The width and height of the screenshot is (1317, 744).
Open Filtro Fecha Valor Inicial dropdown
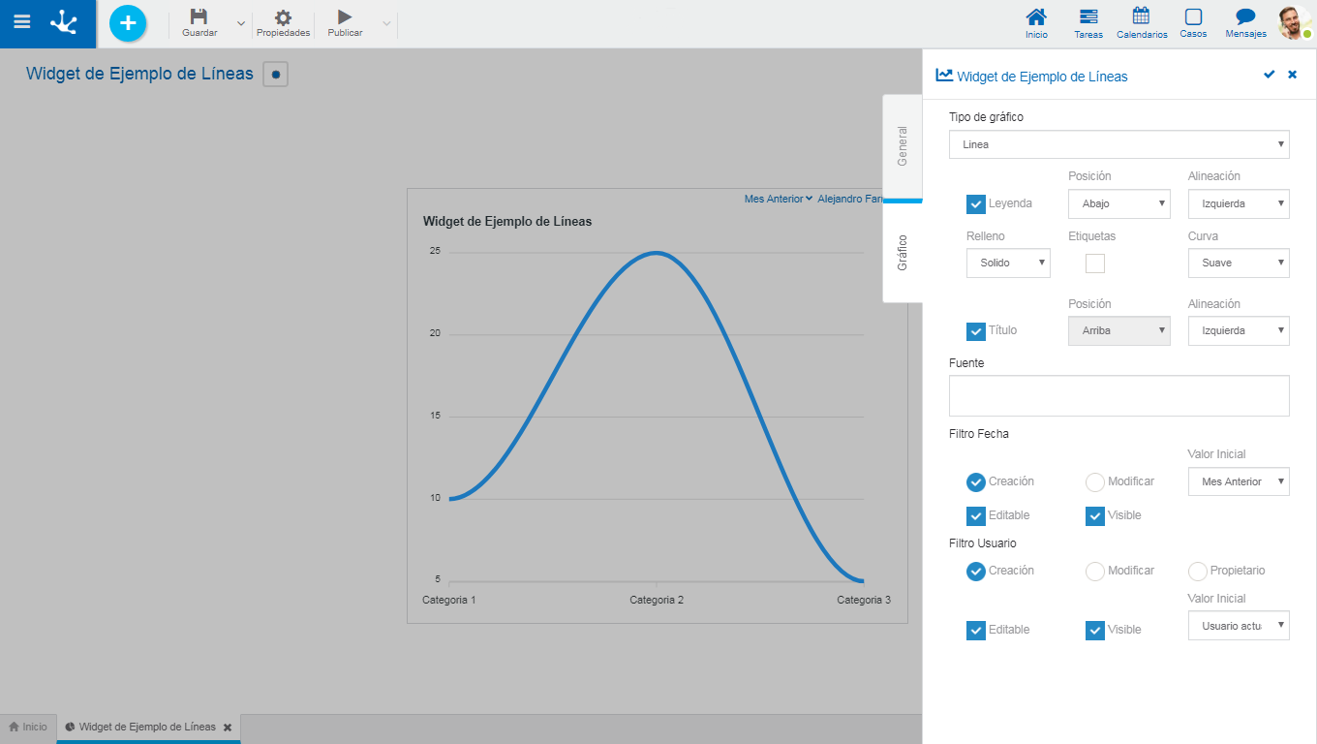click(1239, 481)
